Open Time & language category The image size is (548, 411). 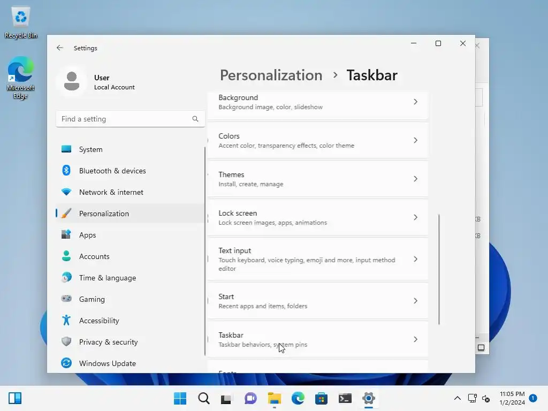pos(130,278)
